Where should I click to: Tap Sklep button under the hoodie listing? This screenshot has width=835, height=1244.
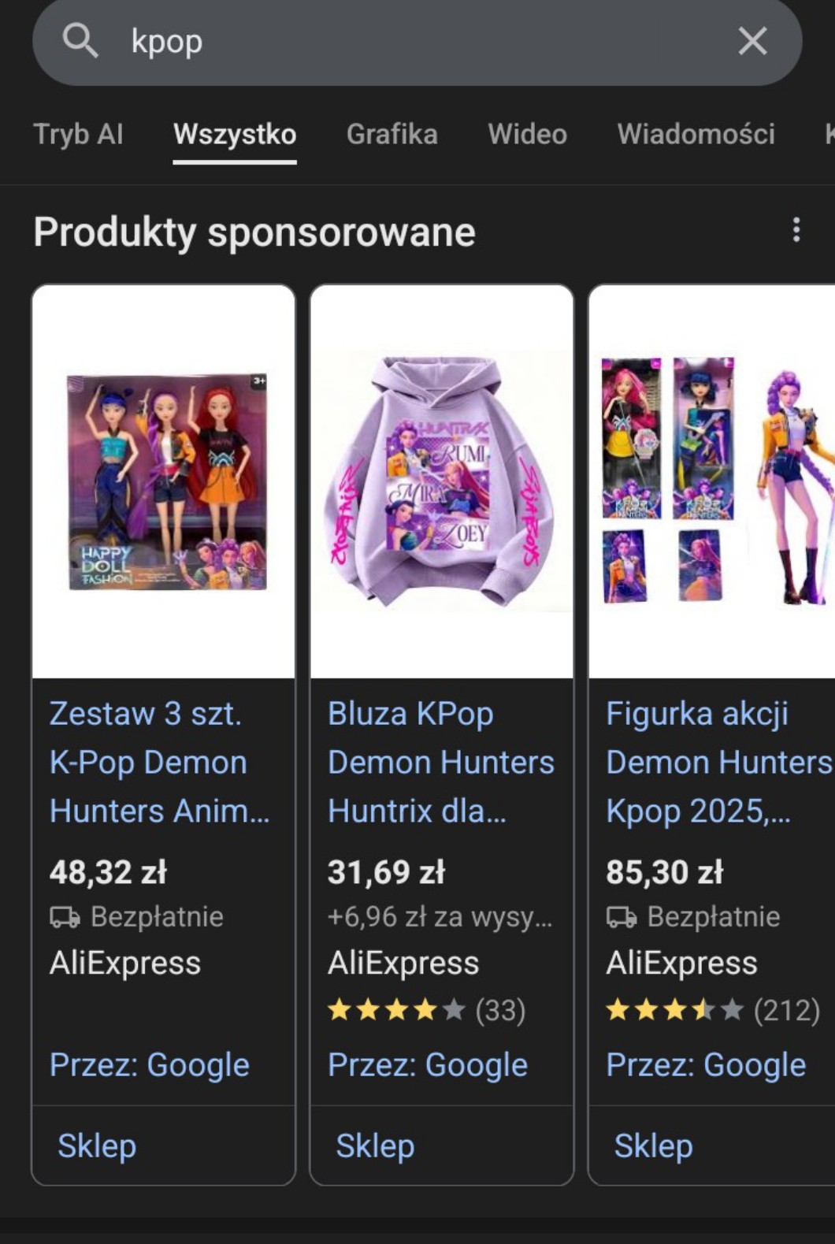(375, 1146)
